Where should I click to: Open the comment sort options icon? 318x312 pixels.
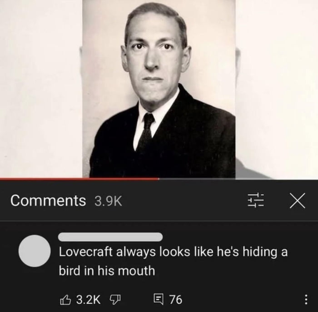tap(255, 200)
